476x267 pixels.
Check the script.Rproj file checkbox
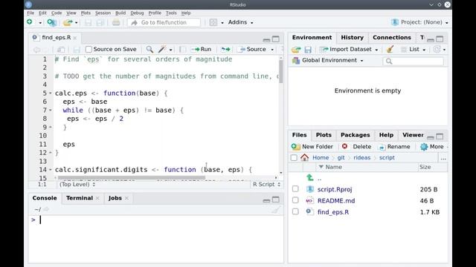click(295, 189)
